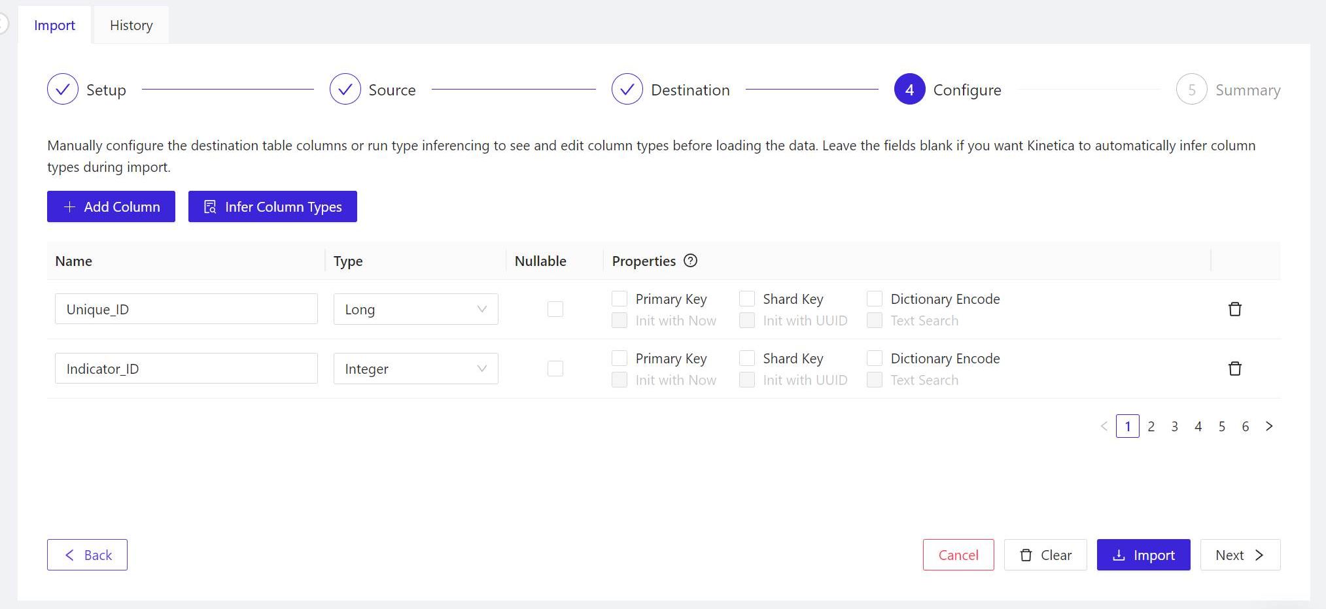Check Shard Key for Unique_ID row
1326x609 pixels.
(x=747, y=299)
